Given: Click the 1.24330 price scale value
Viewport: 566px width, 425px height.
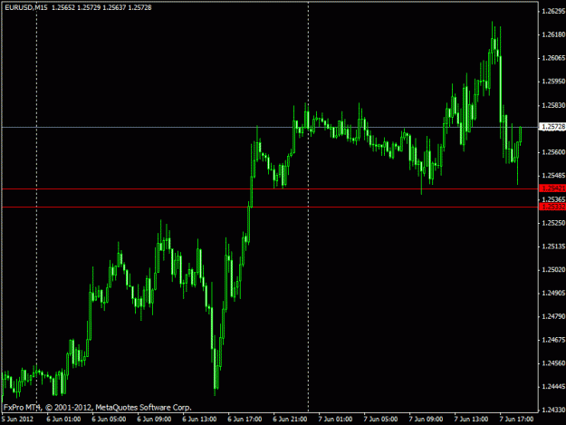Looking at the screenshot, I should click(553, 411).
